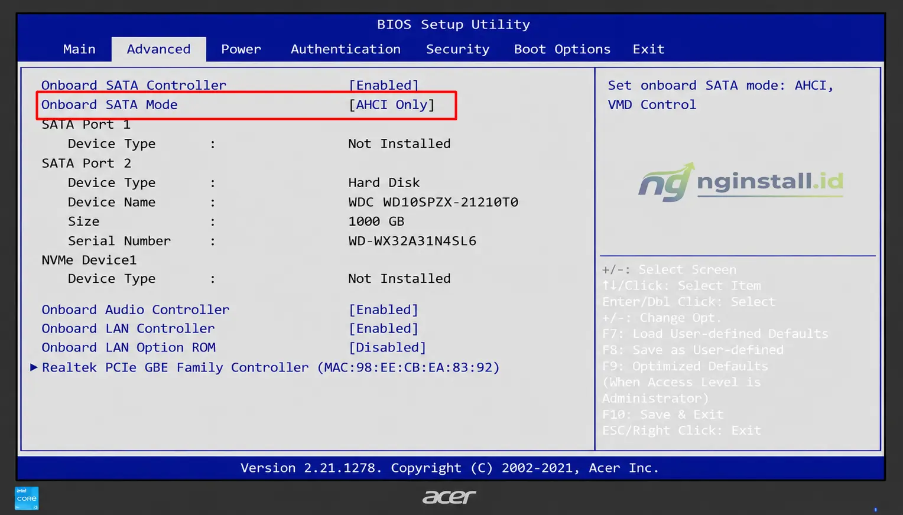Screen dimensions: 903x515
Task: Click the Intel Core badge icon
Action: coord(27,498)
